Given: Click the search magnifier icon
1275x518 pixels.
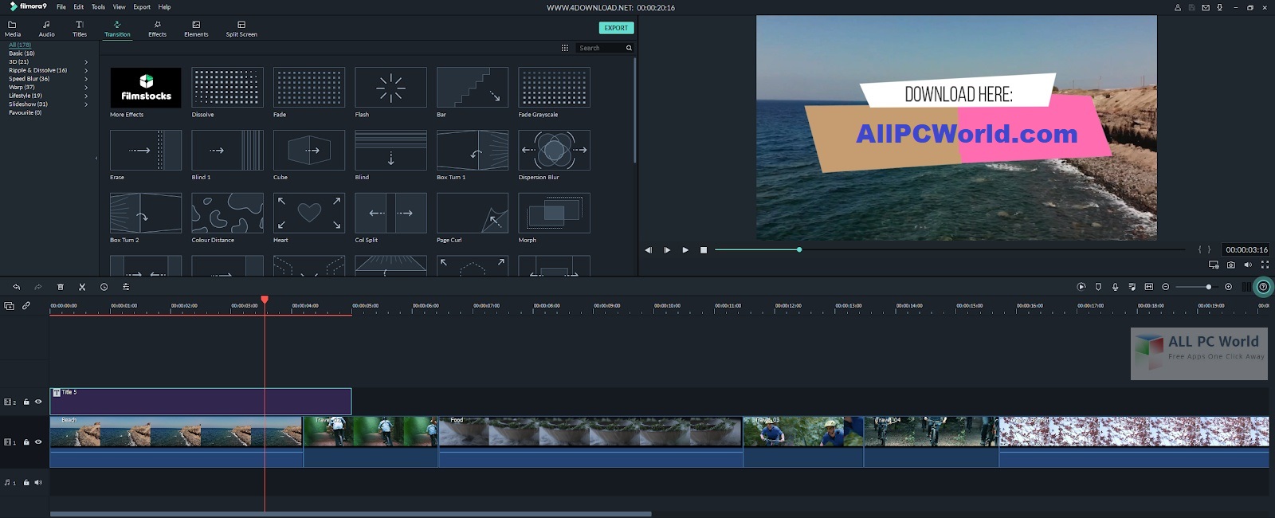Looking at the screenshot, I should [x=629, y=48].
